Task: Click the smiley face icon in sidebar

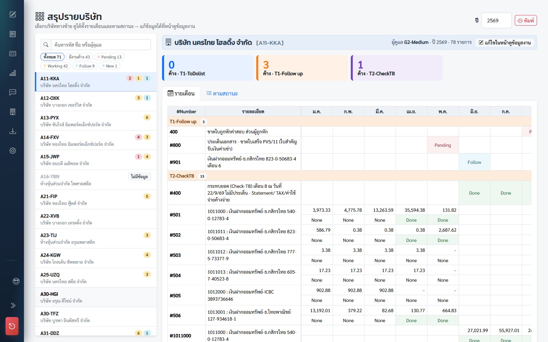Action: point(16,281)
